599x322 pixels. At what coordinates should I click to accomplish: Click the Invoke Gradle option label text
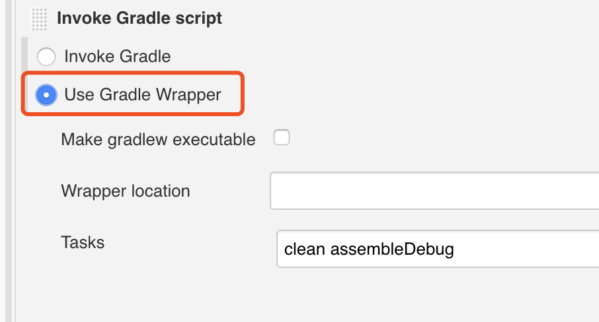(117, 56)
